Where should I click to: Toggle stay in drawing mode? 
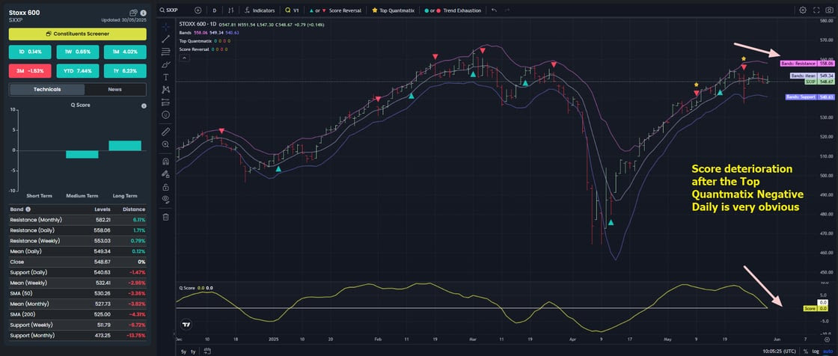coord(165,174)
